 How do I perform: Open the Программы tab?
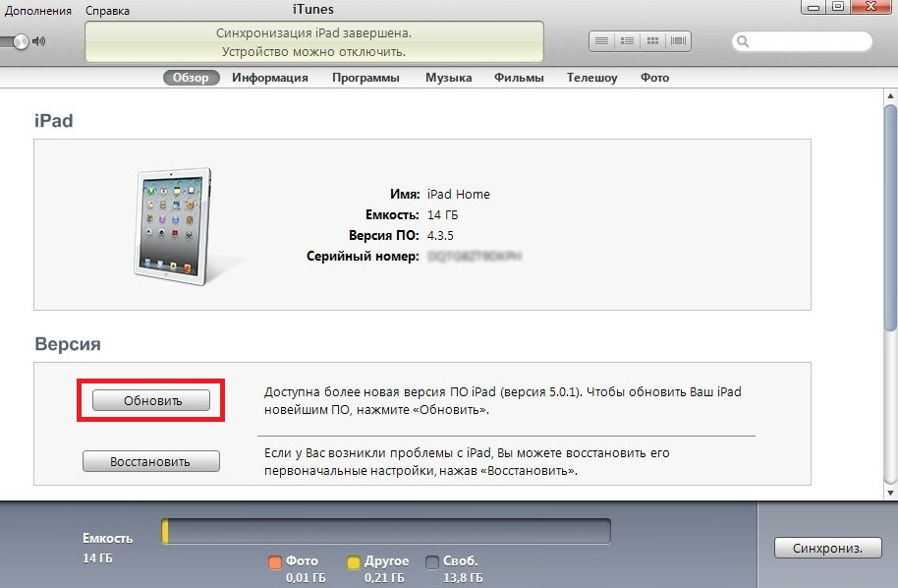pos(365,78)
